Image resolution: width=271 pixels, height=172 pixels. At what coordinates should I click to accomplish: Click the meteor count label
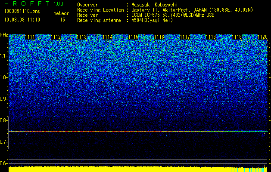[61, 13]
